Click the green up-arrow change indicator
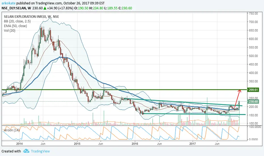Screen dimensions: 264x156 (45, 8)
